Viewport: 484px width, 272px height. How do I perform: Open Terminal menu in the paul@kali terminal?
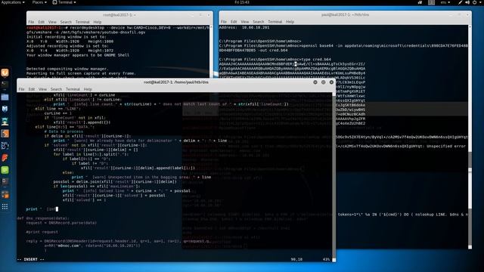[275, 22]
